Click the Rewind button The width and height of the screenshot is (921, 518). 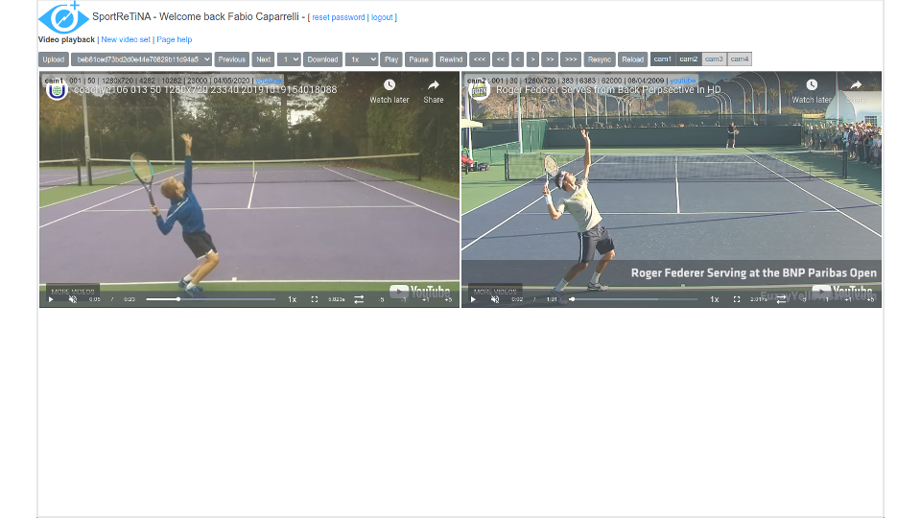pos(451,59)
